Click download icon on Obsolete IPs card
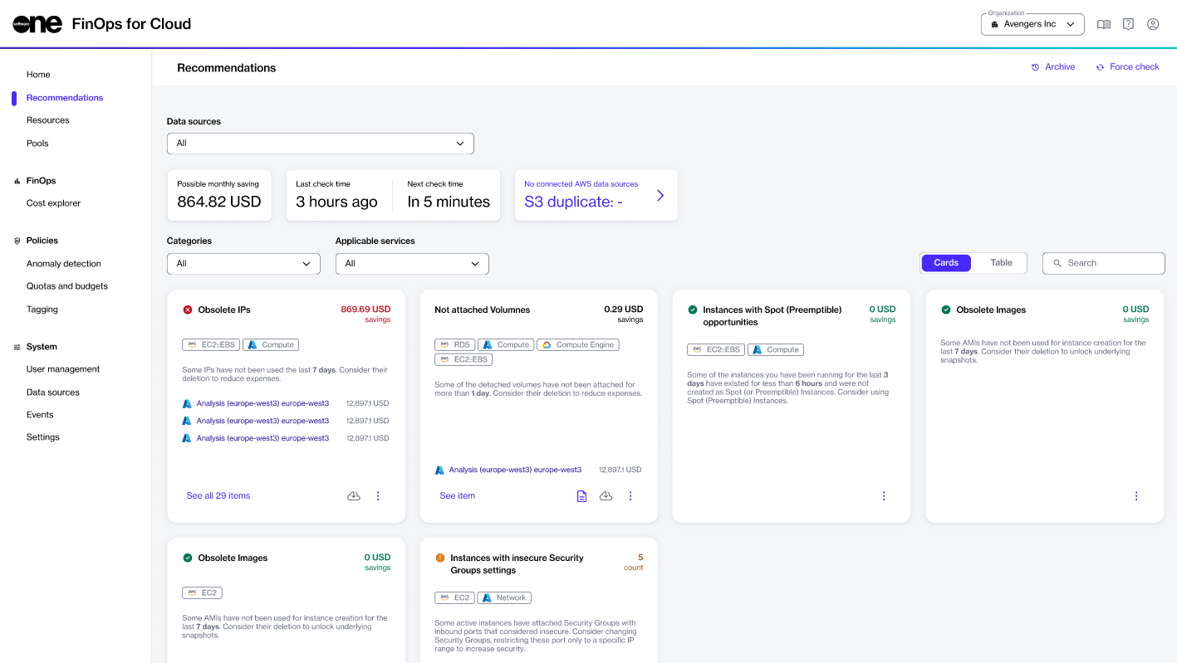Screen dimensions: 1177x663 click(x=354, y=496)
